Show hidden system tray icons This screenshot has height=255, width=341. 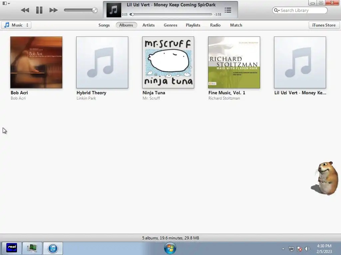pos(283,249)
